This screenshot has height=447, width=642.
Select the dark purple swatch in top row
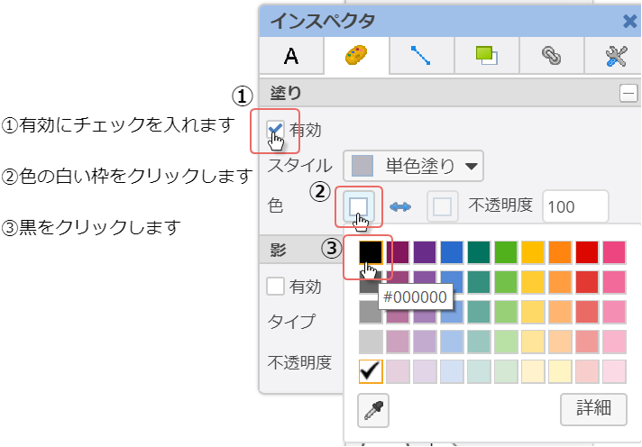(x=425, y=252)
